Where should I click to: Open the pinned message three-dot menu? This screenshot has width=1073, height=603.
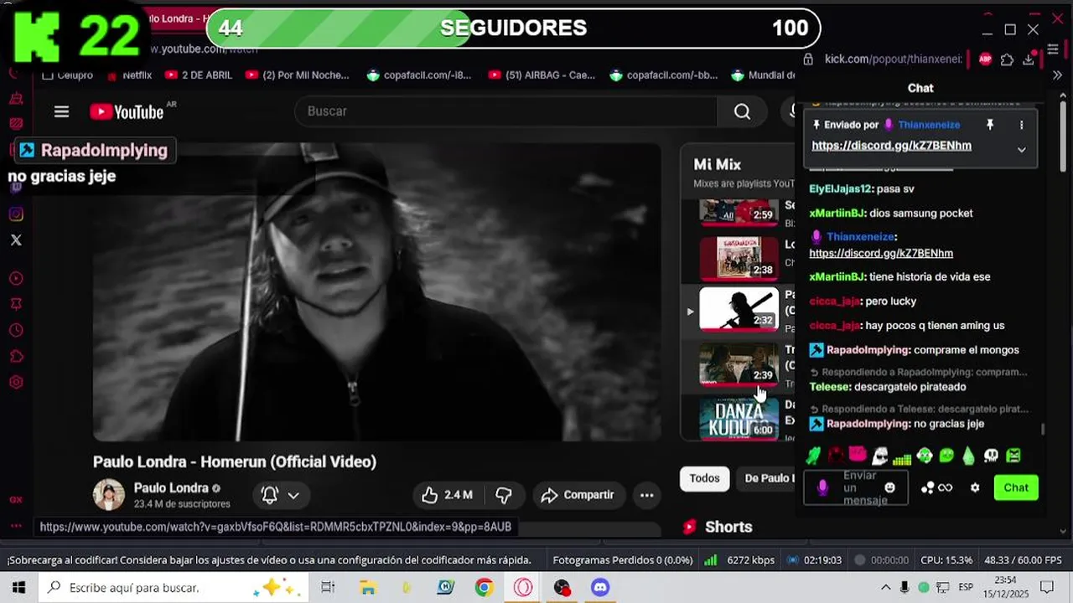pyautogui.click(x=1021, y=125)
